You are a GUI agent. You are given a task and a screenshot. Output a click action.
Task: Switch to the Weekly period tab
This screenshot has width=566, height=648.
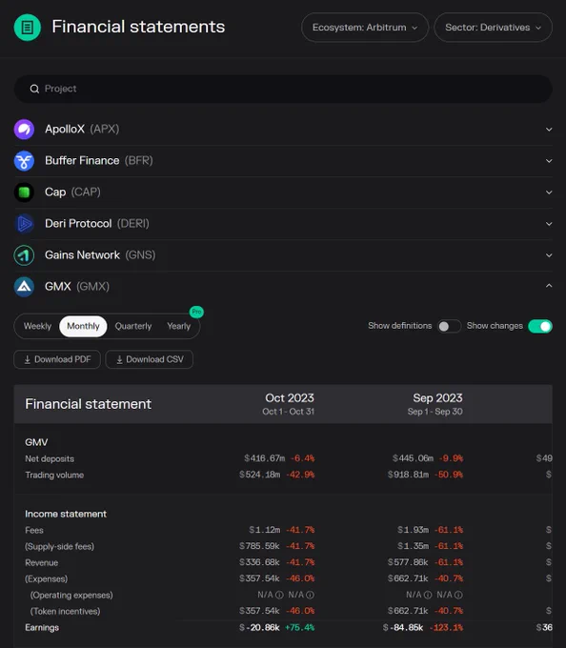(x=37, y=326)
